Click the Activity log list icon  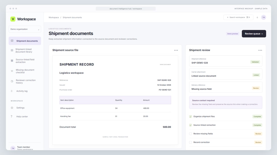(12, 91)
